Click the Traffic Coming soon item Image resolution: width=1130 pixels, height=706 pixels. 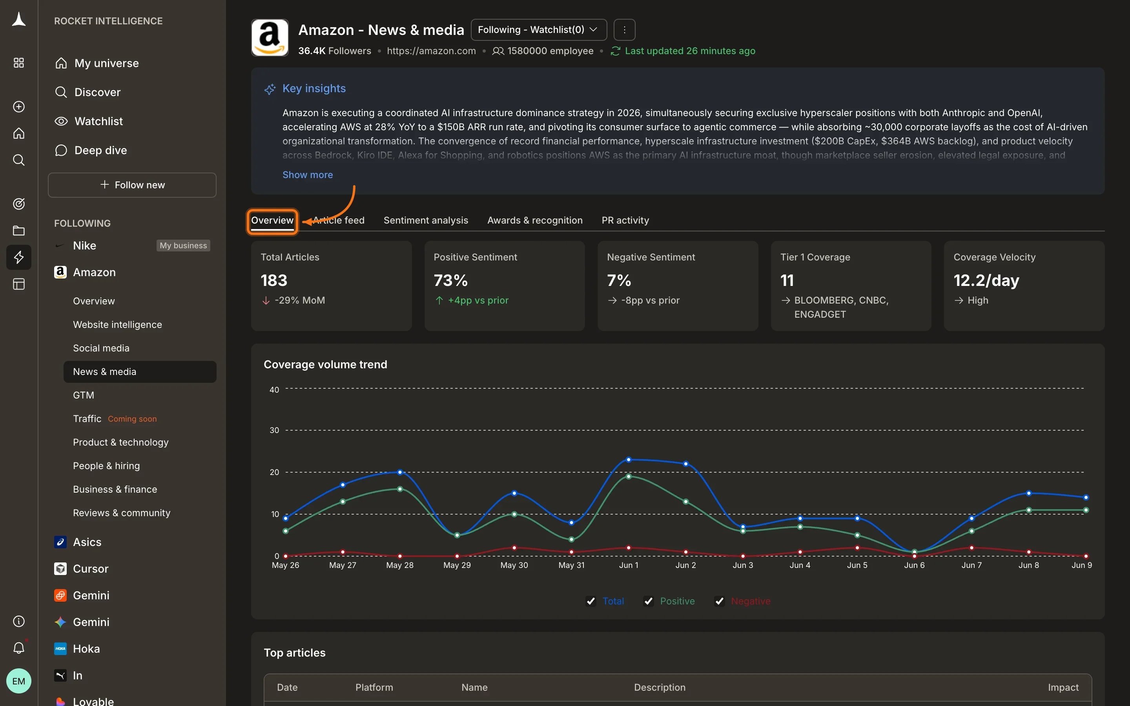click(115, 419)
